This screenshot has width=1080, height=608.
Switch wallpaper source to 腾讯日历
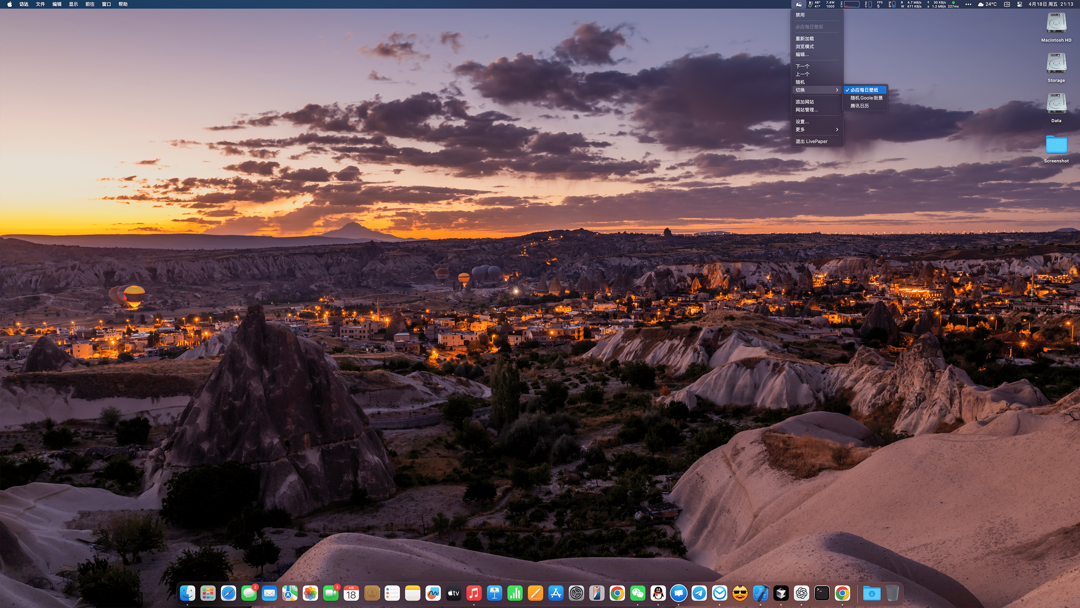865,106
